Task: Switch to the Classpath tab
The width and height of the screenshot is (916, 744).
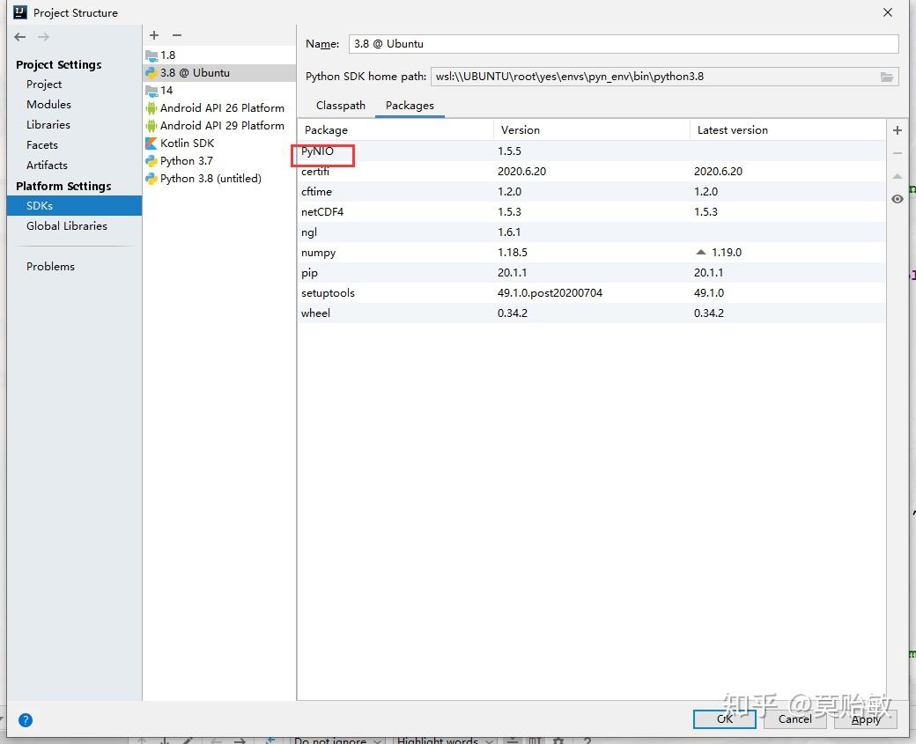Action: point(340,105)
